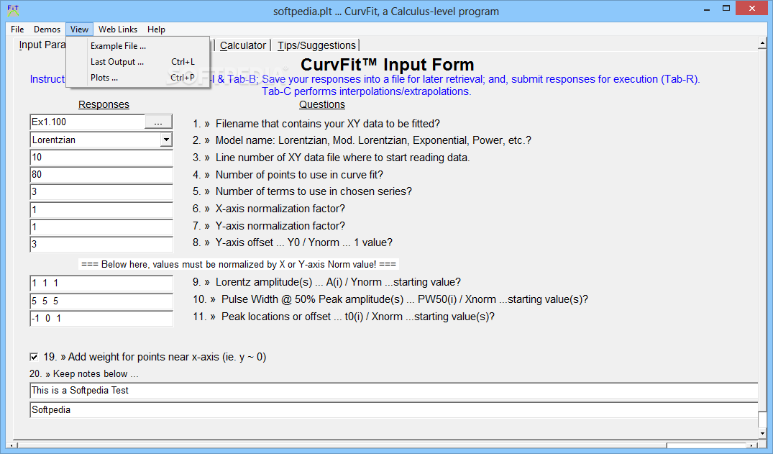Click the 'Questions' column heading
The width and height of the screenshot is (773, 454).
pyautogui.click(x=322, y=104)
